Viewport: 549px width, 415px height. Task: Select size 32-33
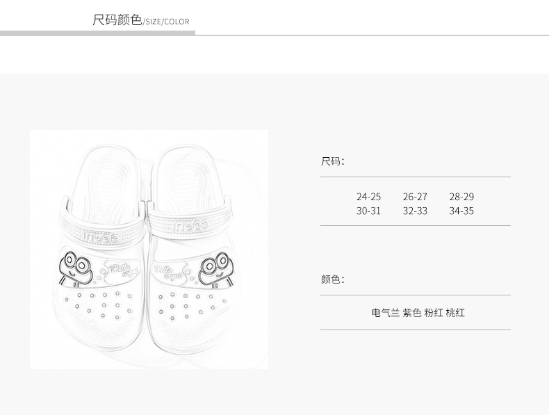coord(415,211)
